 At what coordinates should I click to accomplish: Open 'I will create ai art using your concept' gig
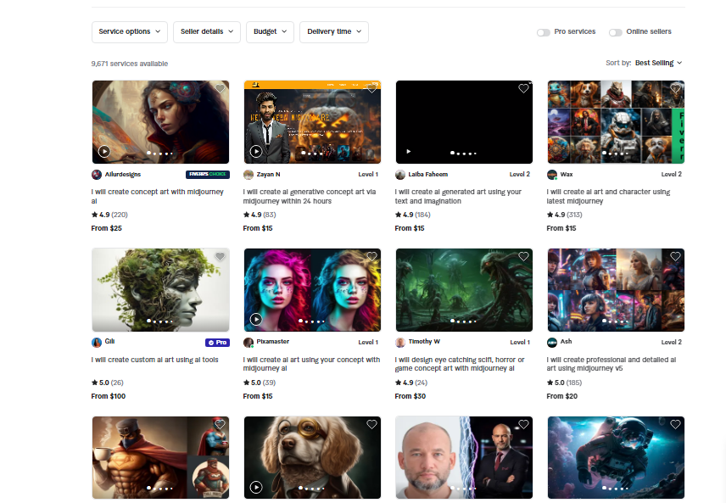click(311, 364)
